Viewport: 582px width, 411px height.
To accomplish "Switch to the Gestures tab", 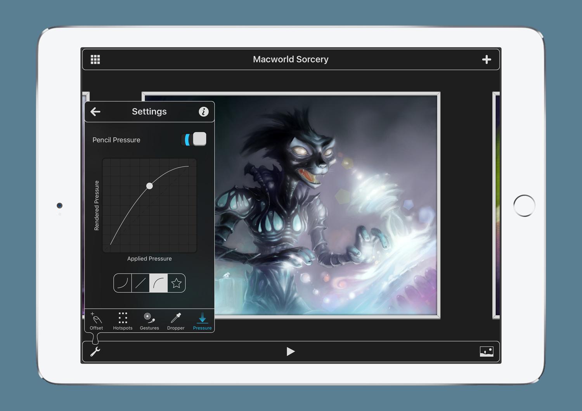I will pos(149,321).
